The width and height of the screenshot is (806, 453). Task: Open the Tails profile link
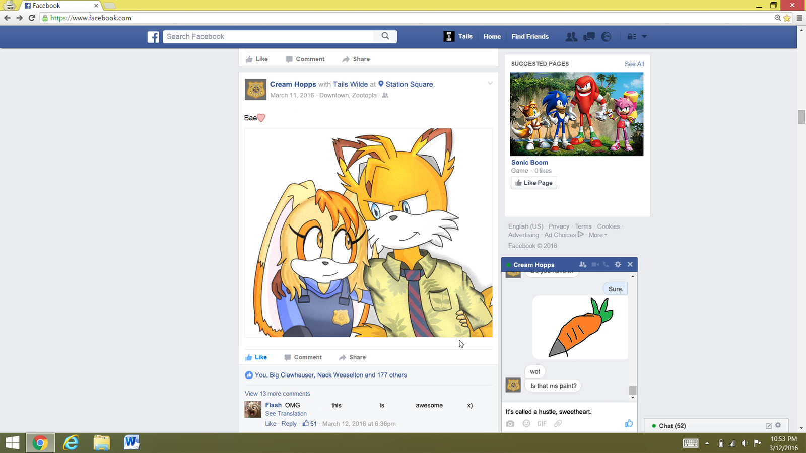pyautogui.click(x=465, y=37)
